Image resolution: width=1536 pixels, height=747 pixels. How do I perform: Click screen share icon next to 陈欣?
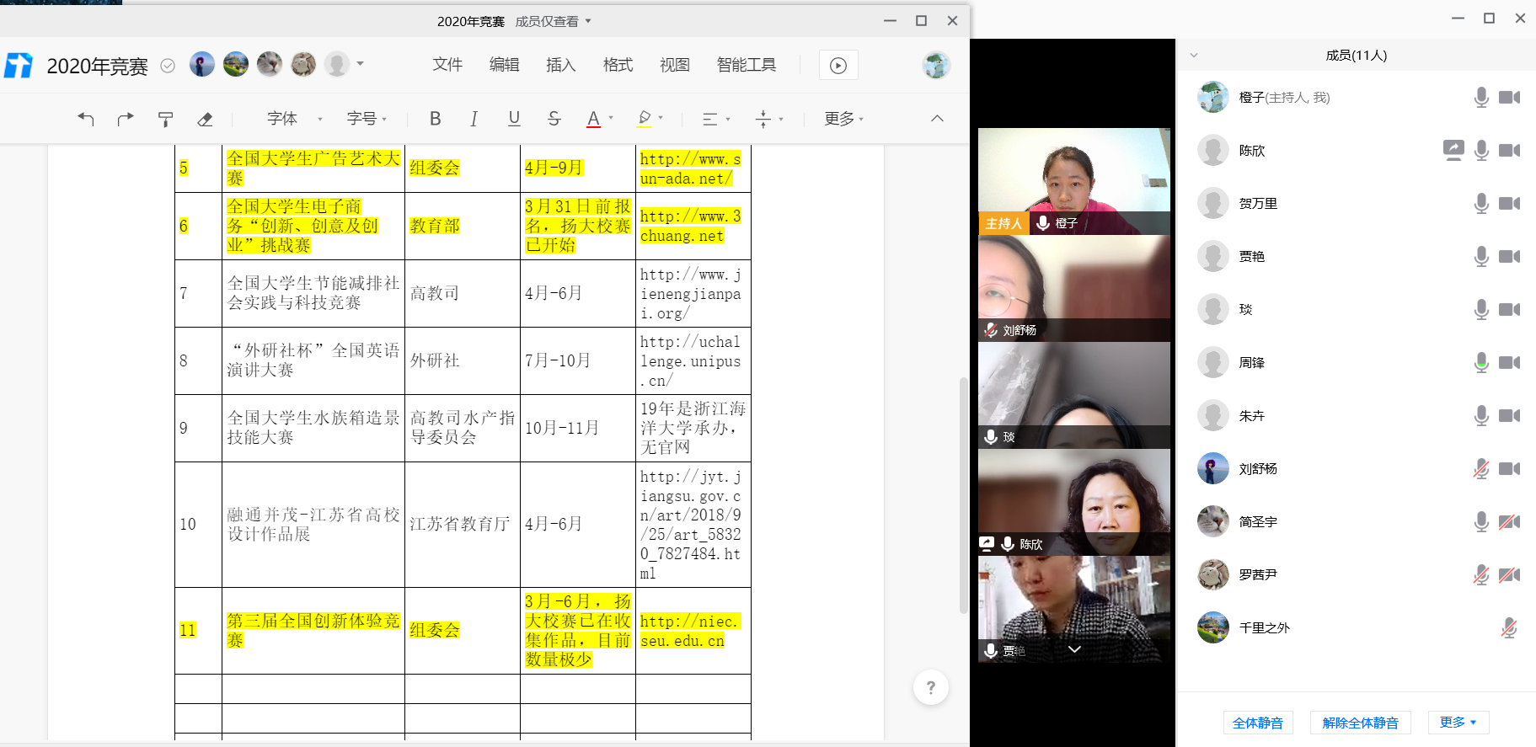pyautogui.click(x=1453, y=150)
